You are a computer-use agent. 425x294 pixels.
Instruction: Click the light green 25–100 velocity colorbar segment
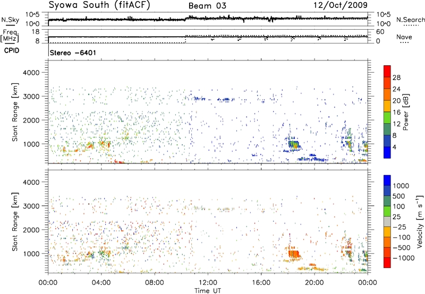[387, 211]
